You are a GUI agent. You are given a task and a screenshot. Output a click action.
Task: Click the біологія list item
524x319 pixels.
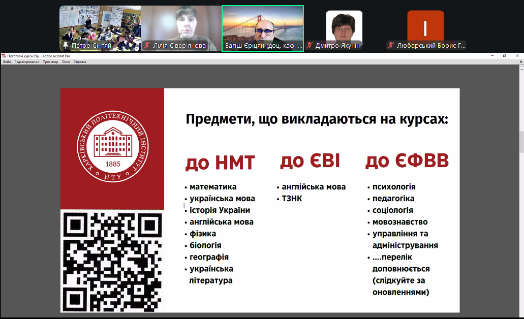point(205,245)
